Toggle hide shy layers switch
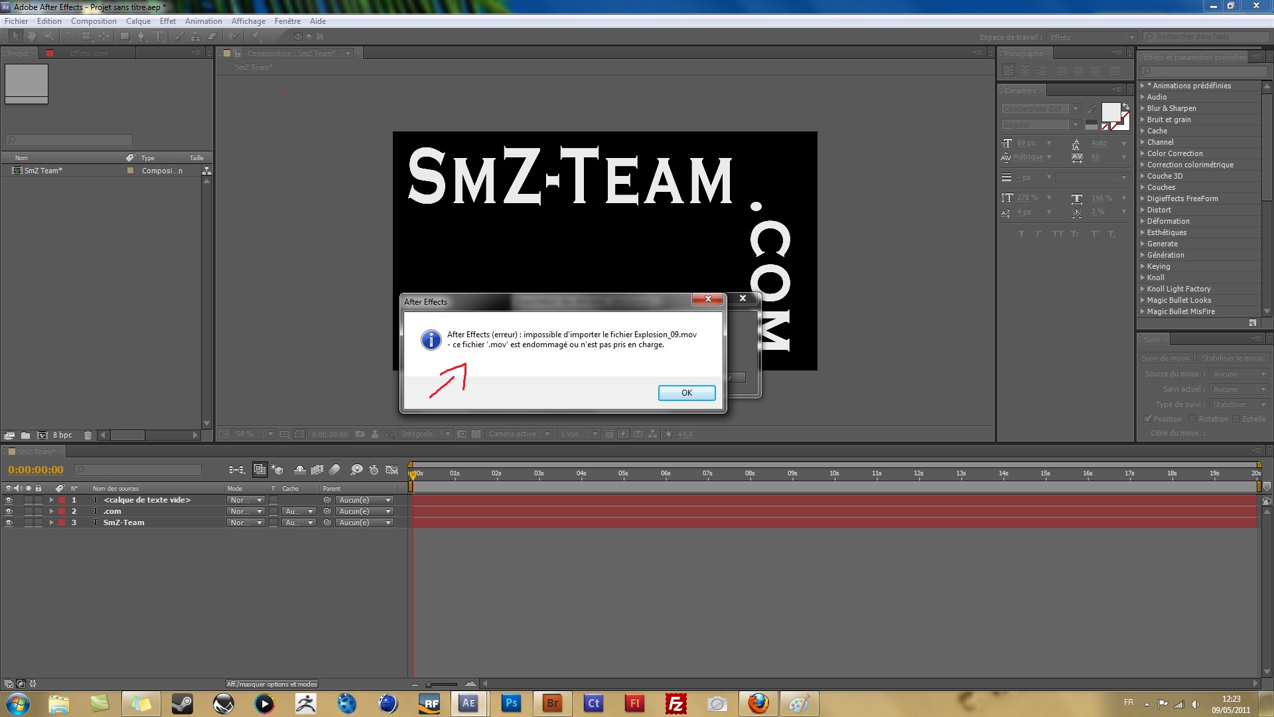Screen dimensions: 1274x717 click(x=300, y=469)
